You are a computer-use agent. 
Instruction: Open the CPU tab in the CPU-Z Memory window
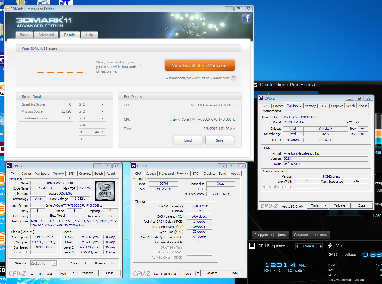tap(138, 174)
